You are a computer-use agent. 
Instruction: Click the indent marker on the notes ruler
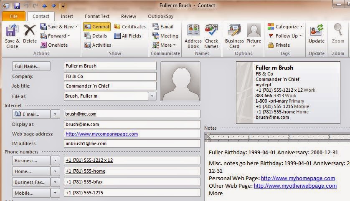208,137
